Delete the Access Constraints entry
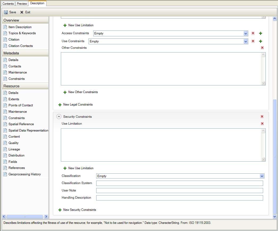 tap(253, 33)
